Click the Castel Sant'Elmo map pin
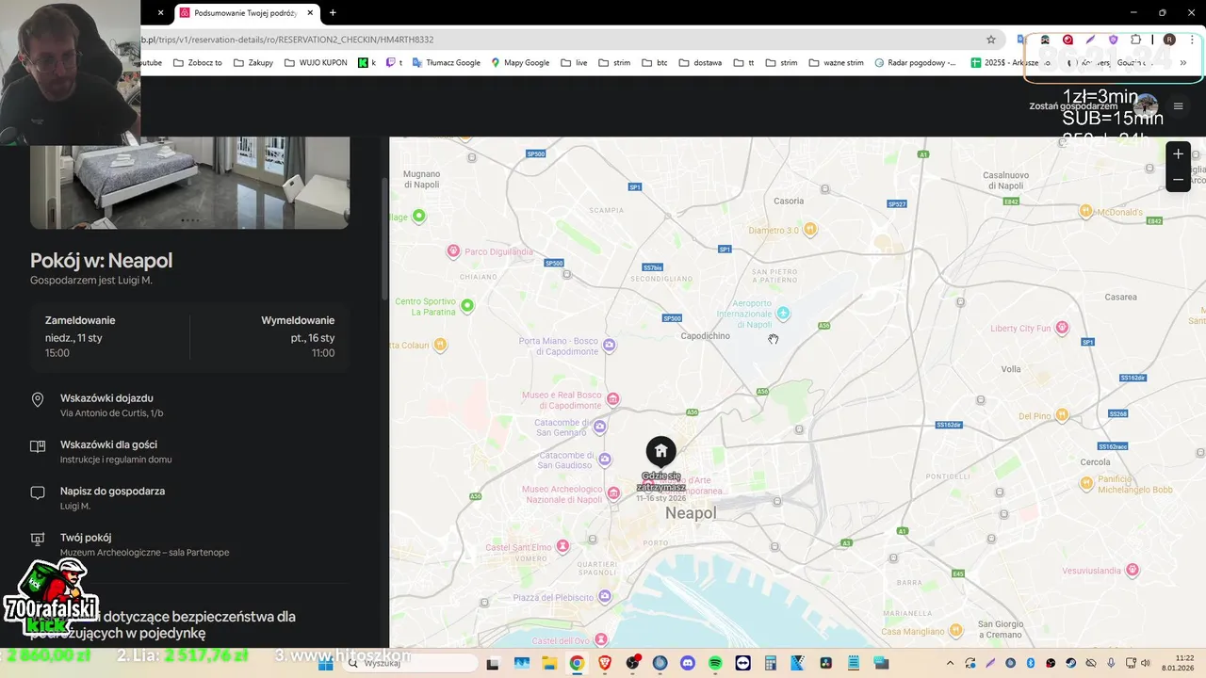The width and height of the screenshot is (1206, 678). (x=562, y=546)
